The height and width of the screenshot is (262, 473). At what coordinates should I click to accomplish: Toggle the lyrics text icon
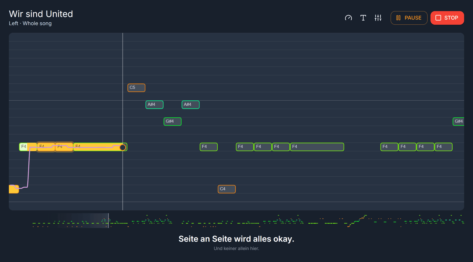363,18
